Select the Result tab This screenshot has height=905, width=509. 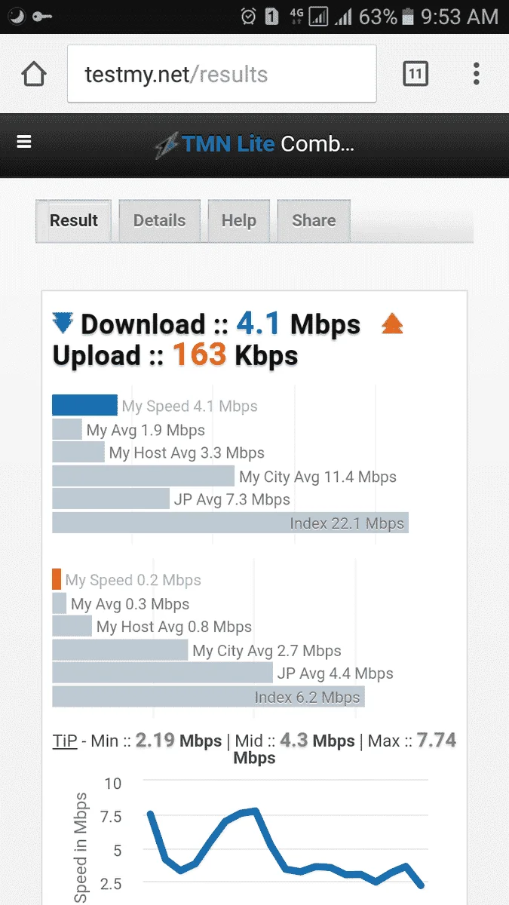point(74,221)
